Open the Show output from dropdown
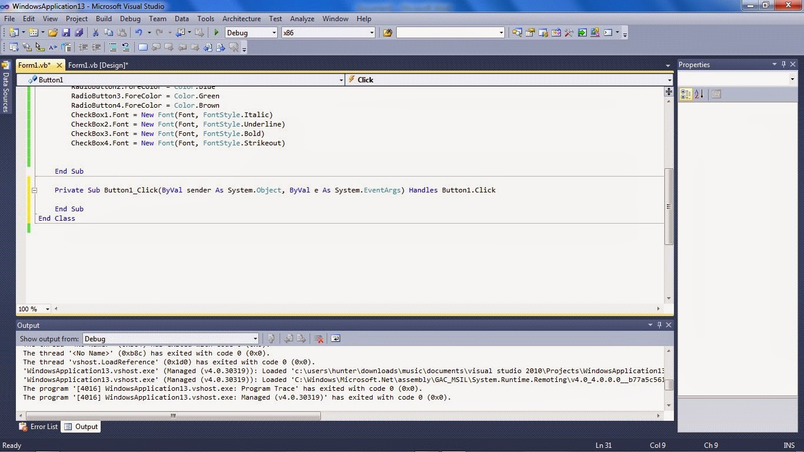Viewport: 804px width, 452px height. [254, 338]
